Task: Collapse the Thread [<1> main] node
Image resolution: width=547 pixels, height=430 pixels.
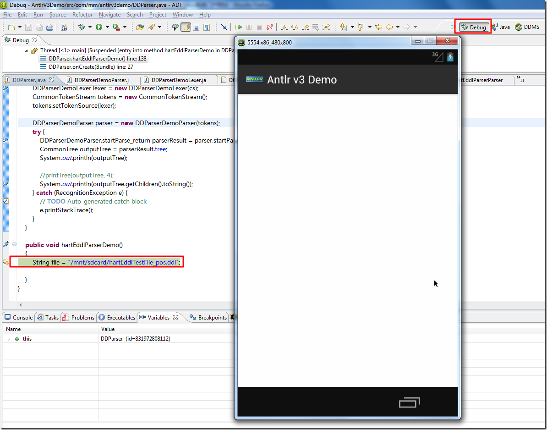Action: click(26, 50)
